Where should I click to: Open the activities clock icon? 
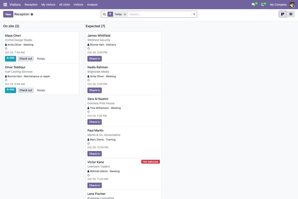tap(263, 4)
